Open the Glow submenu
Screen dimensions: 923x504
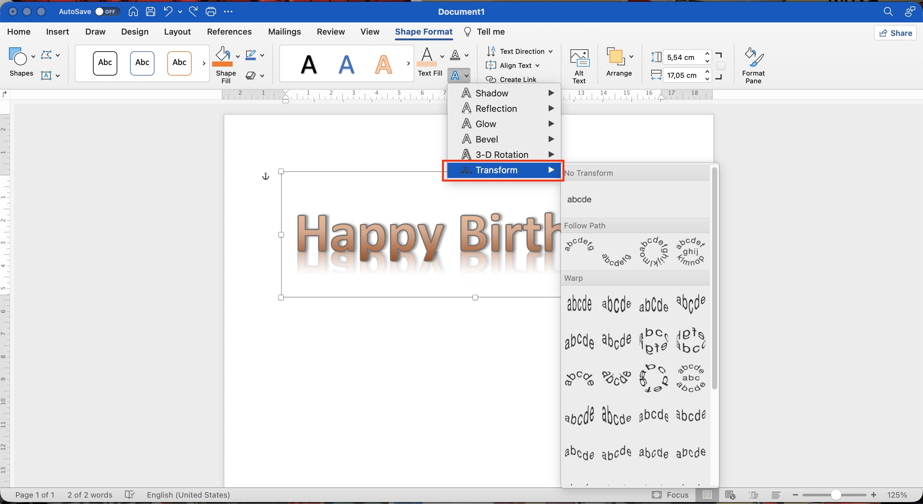click(x=504, y=124)
